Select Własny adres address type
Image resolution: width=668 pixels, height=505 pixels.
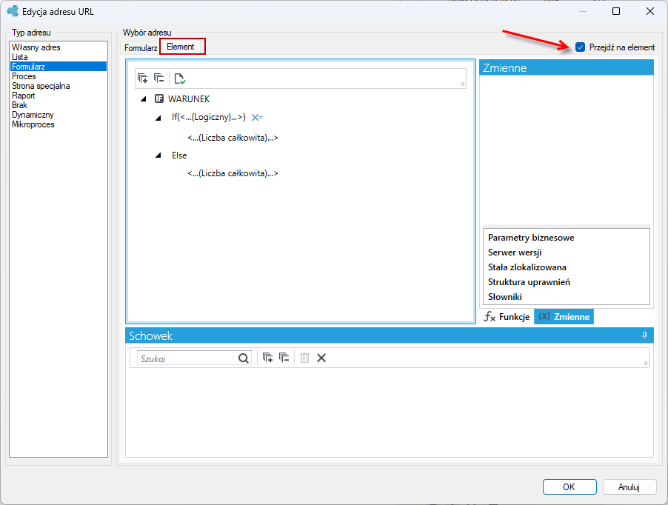click(59, 47)
